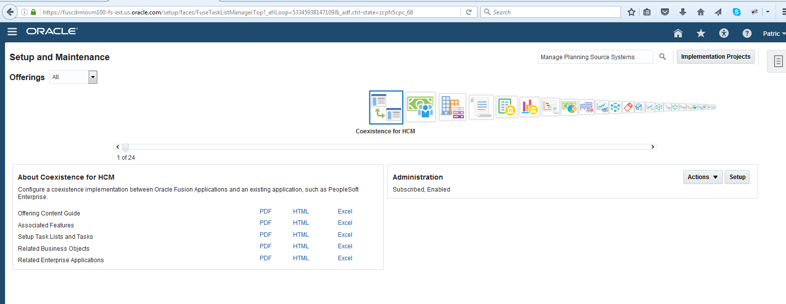The width and height of the screenshot is (786, 304).
Task: Open Related Business Objects Excel link
Action: pos(345,246)
